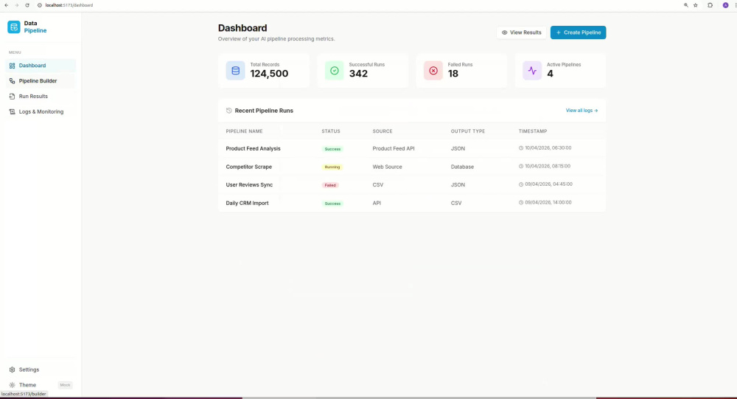
Task: Click Success badge for Product Feed Analysis
Action: click(x=332, y=149)
